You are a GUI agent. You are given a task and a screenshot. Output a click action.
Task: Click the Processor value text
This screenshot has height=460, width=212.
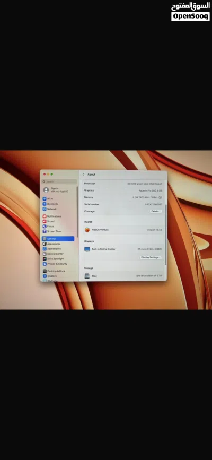pos(145,184)
